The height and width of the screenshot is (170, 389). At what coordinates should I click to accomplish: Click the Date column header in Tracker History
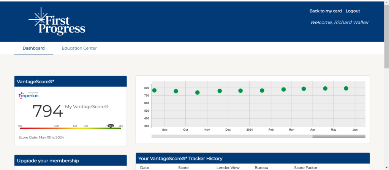[x=144, y=167]
